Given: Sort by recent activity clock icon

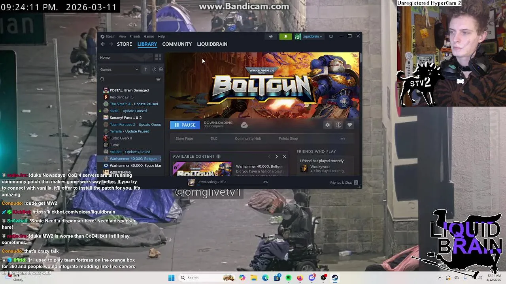Looking at the screenshot, I should pyautogui.click(x=154, y=69).
